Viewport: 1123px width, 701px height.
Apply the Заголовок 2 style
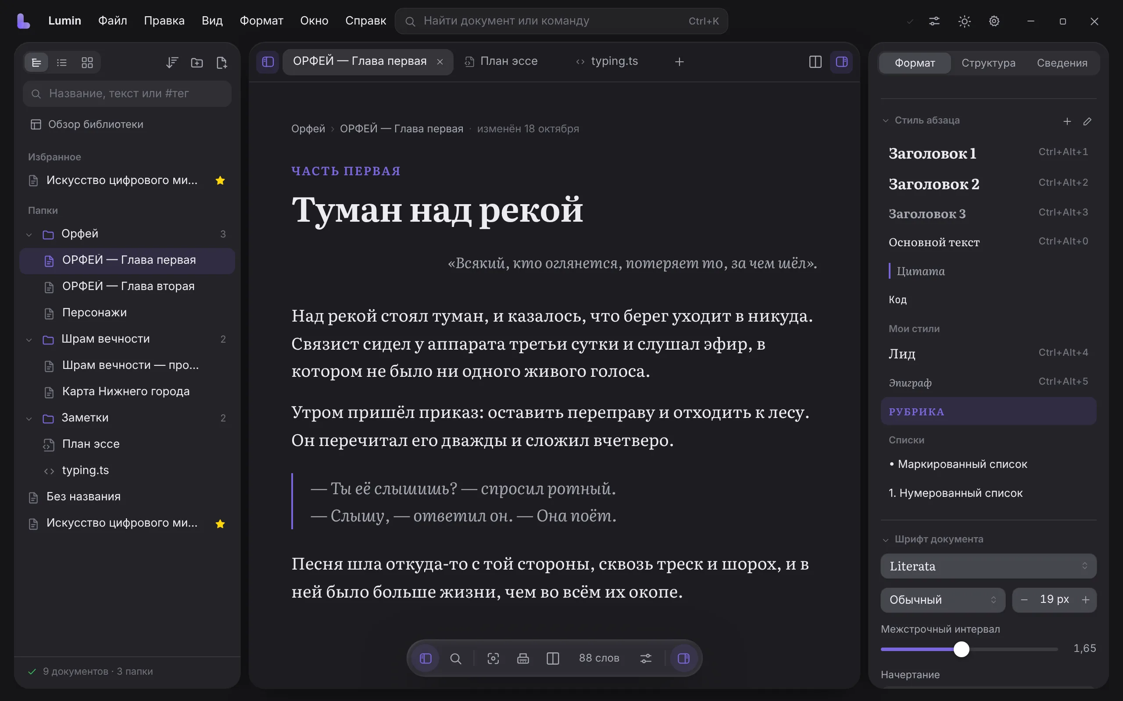tap(988, 184)
